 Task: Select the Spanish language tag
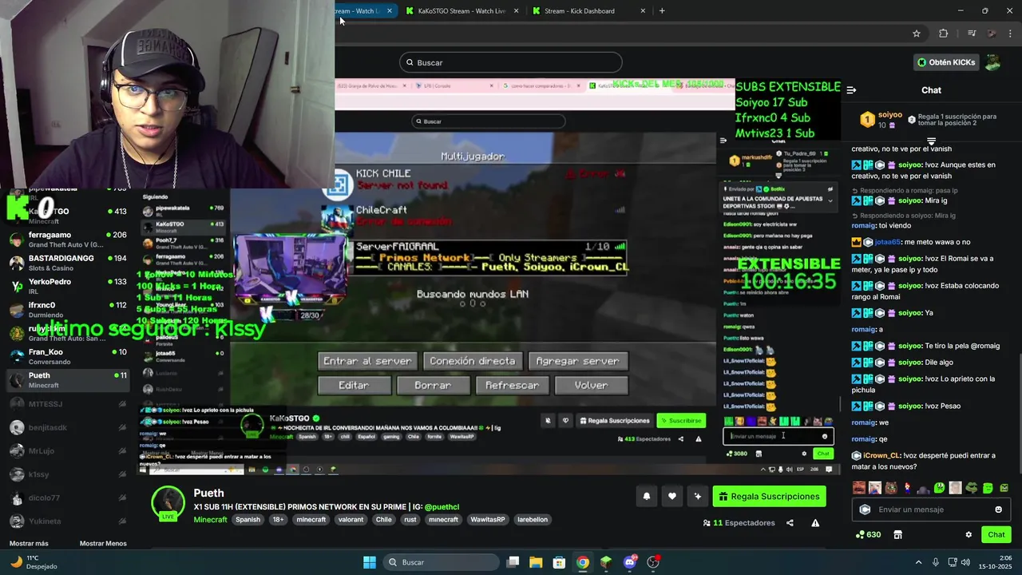(248, 520)
